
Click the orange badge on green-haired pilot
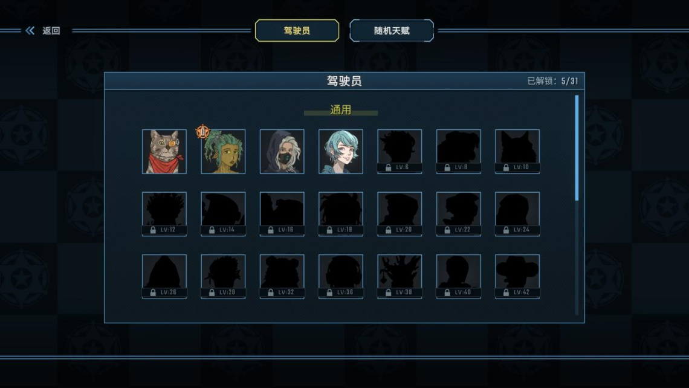click(202, 131)
